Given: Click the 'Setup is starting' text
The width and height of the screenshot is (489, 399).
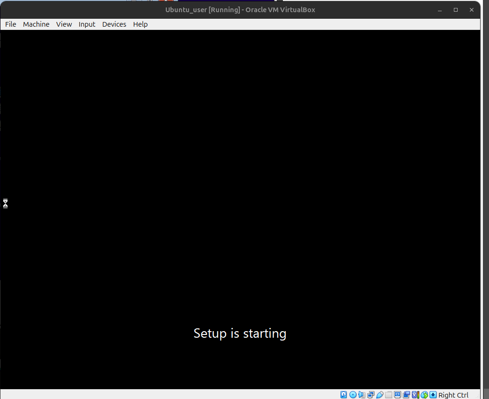Looking at the screenshot, I should [x=240, y=334].
